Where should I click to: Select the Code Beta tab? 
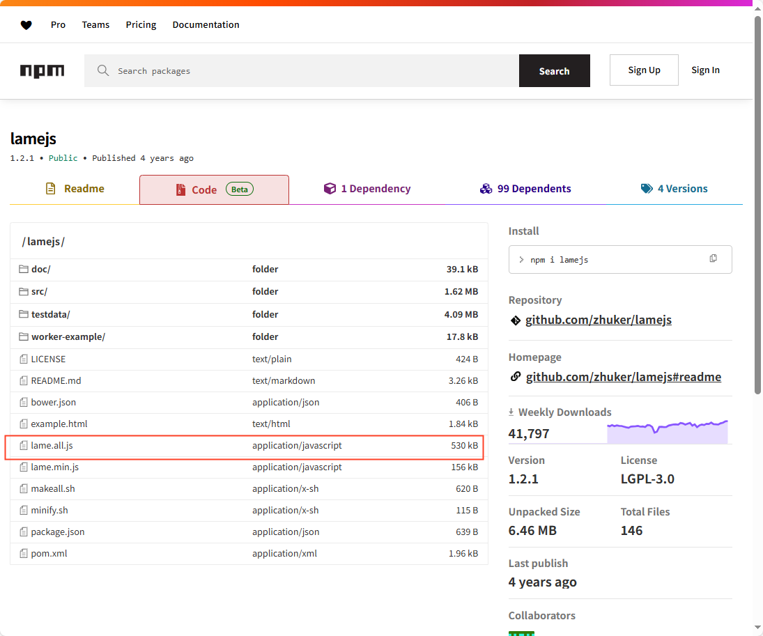[x=214, y=189]
